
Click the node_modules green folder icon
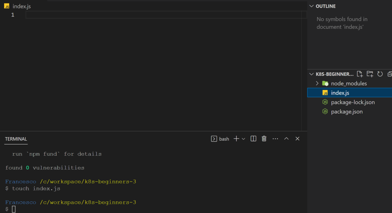pos(325,84)
